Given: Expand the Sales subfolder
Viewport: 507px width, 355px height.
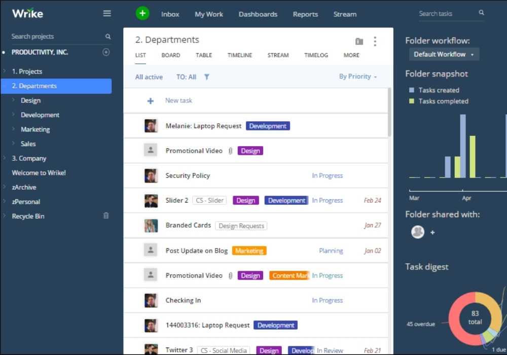Looking at the screenshot, I should pos(13,143).
